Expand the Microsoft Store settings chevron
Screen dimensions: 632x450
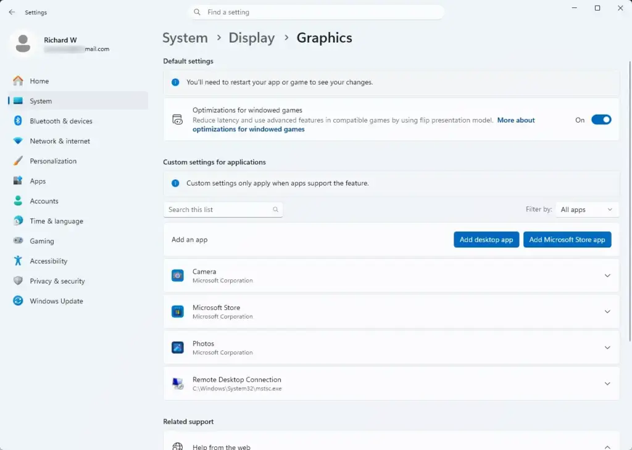pos(607,311)
